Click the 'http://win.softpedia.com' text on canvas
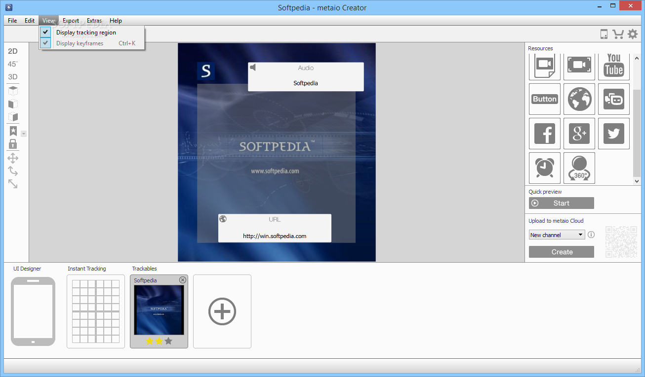The height and width of the screenshot is (377, 645). pos(275,236)
